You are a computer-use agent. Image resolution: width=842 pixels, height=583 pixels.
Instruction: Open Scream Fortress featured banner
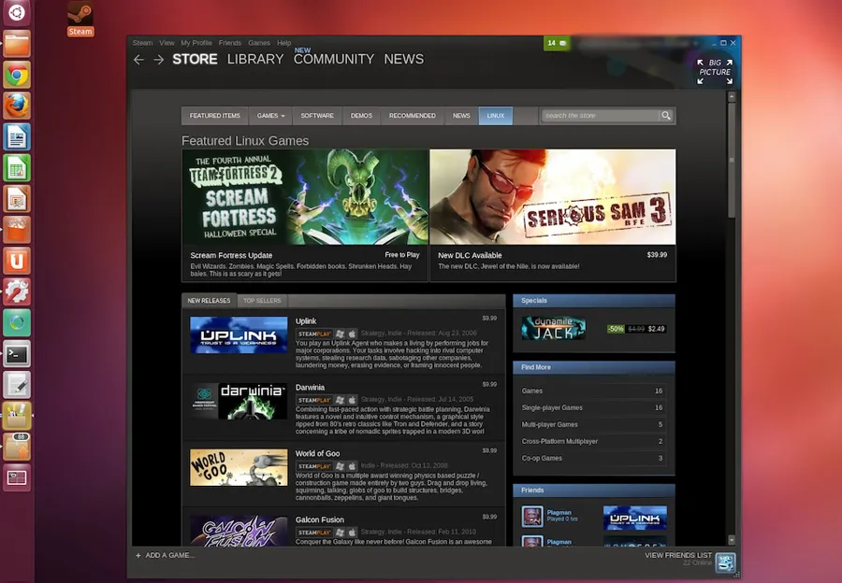pos(305,197)
